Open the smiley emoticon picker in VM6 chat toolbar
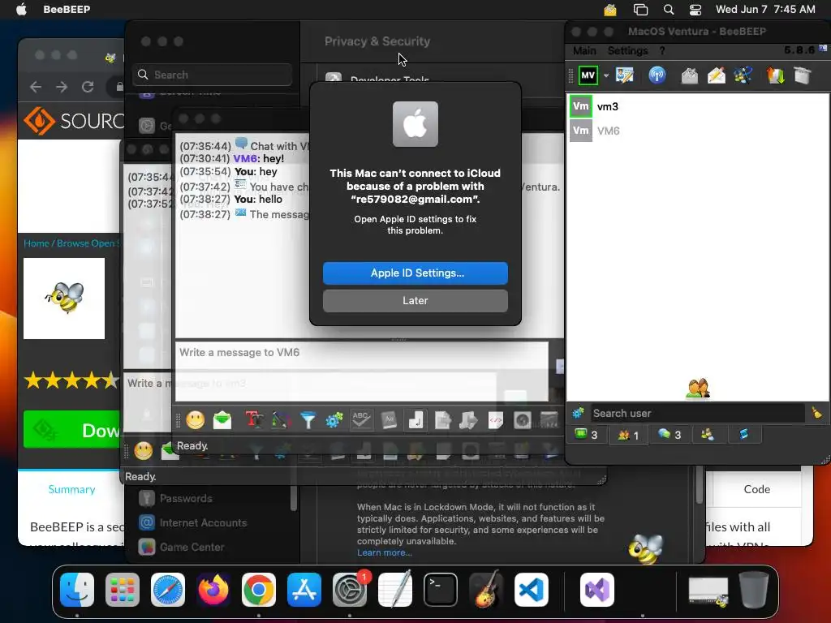 [196, 420]
